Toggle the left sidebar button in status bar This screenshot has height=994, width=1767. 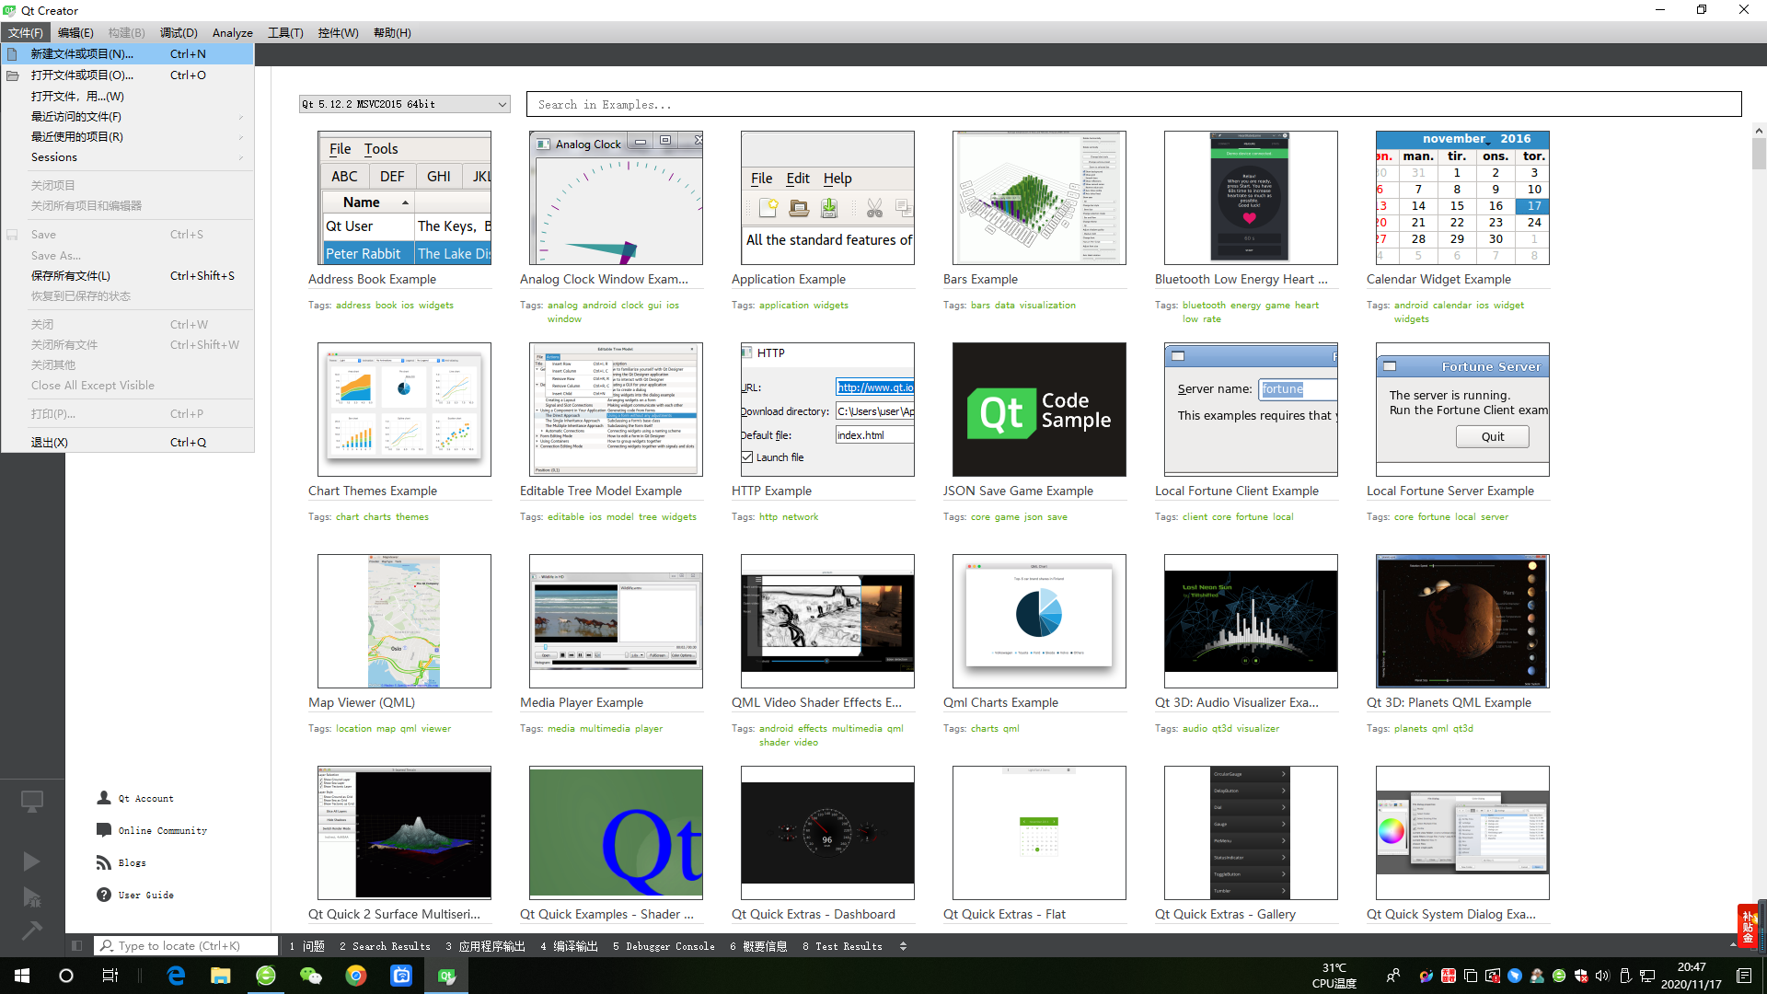coord(77,945)
